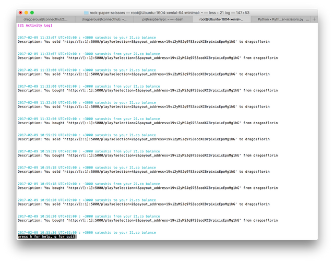Click the 10:59:18 '+3000 satoshis to your' line
334x263 pixels.
click(x=87, y=168)
